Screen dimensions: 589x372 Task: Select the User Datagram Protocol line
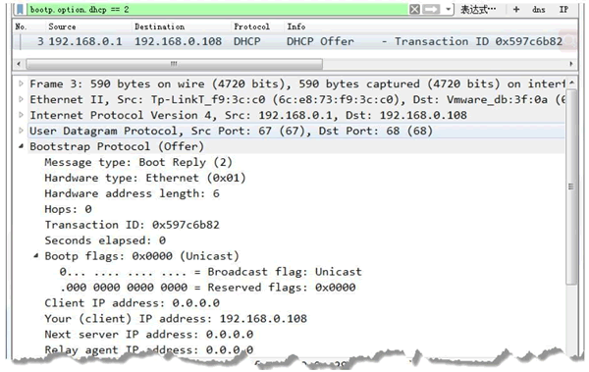click(x=231, y=131)
